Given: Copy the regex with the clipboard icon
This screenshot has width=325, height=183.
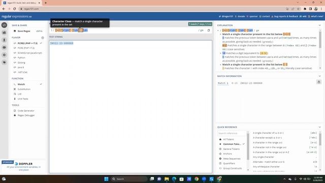Looking at the screenshot, I should (x=209, y=30).
